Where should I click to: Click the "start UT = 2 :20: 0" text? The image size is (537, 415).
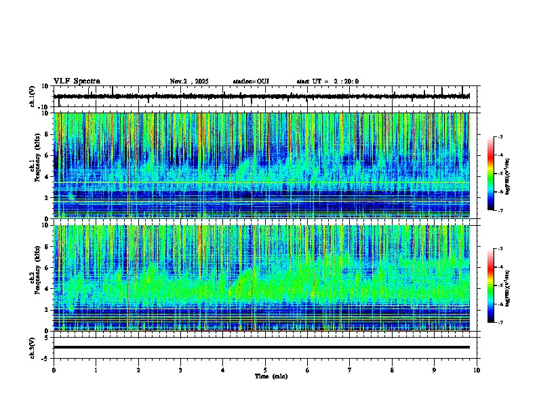[x=327, y=81]
